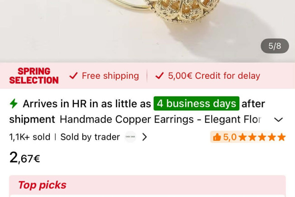Image resolution: width=295 pixels, height=197 pixels.
Task: Tap the 1,1K+ sold text
Action: [30, 137]
